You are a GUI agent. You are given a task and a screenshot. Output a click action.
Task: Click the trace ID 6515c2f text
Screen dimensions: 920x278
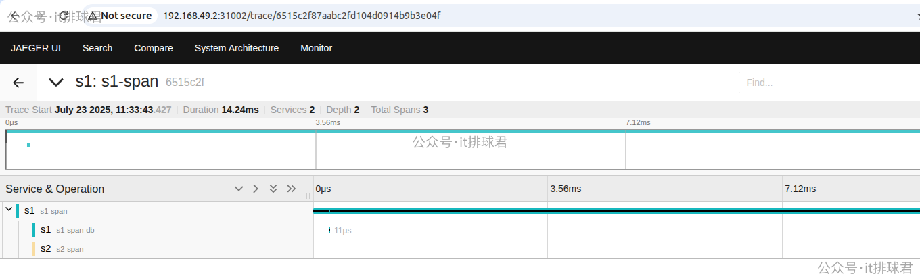185,83
